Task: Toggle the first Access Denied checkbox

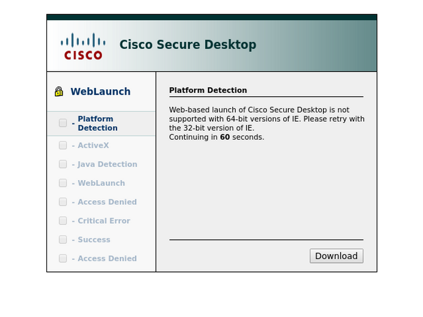Action: [63, 202]
